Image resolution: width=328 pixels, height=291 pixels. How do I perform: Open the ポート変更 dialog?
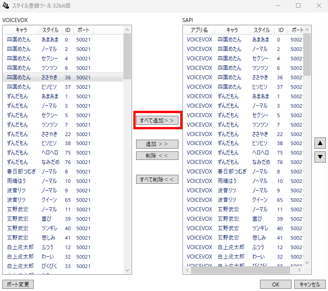click(x=18, y=285)
